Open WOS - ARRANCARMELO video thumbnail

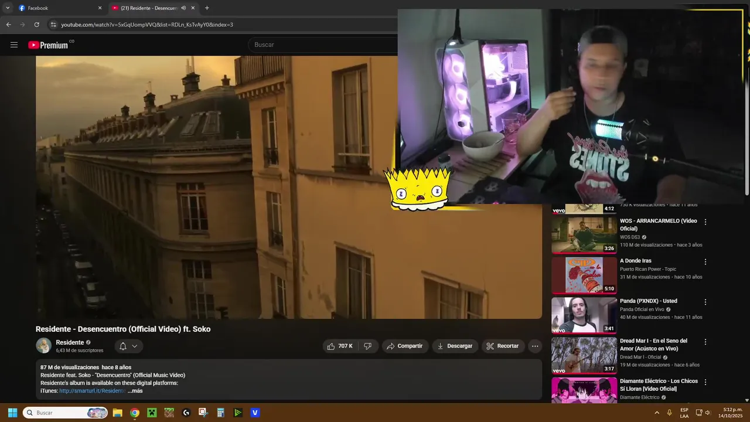(584, 235)
